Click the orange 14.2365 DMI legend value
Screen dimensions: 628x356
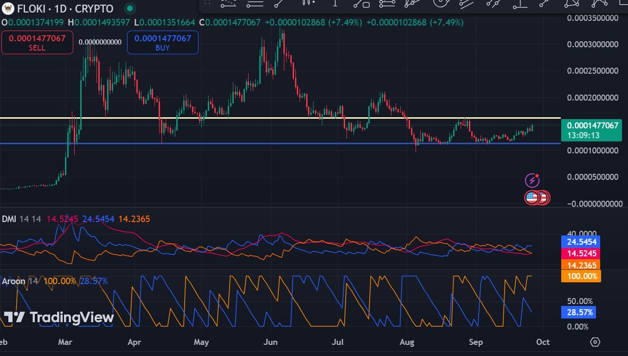(x=134, y=219)
